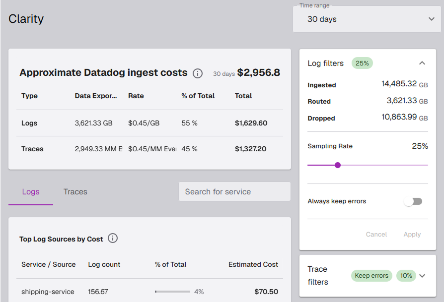The width and height of the screenshot is (444, 302).
Task: Click the Sampling Rate 25% value
Action: click(x=420, y=146)
